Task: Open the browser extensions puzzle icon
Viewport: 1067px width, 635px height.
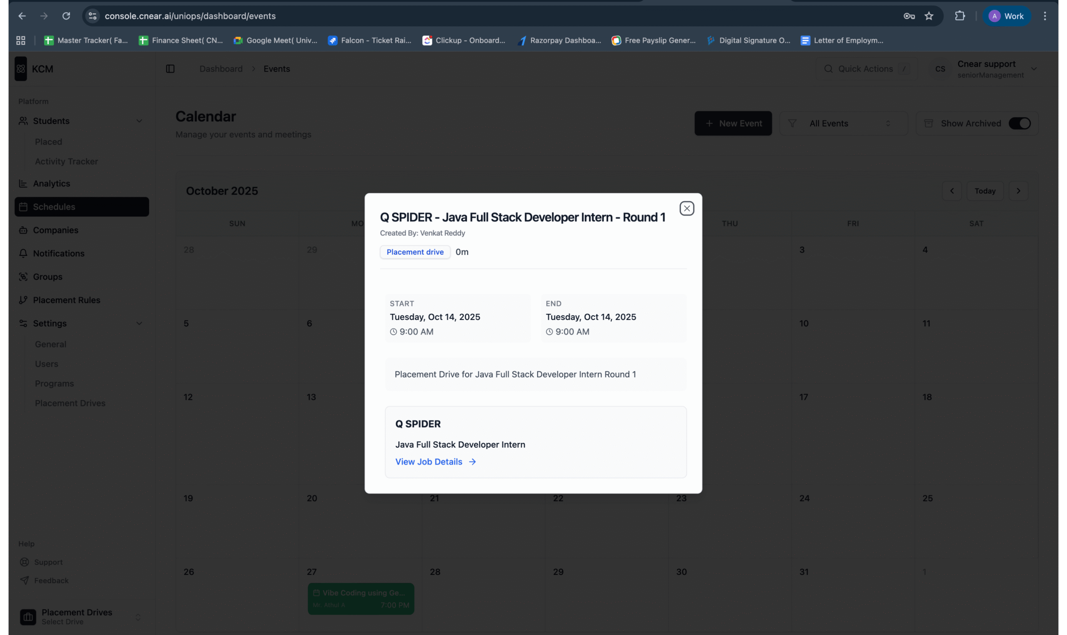Action: coord(959,16)
